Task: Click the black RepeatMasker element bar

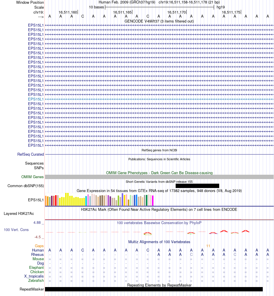Action: [x=154, y=289]
